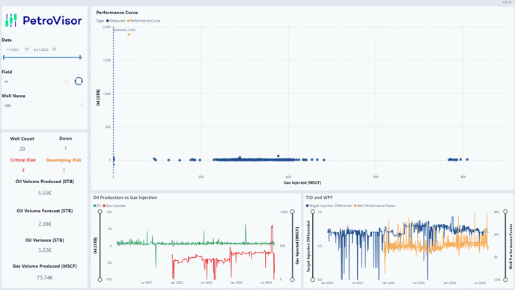The image size is (515, 290).
Task: Click the Down value 1
Action: (65, 149)
